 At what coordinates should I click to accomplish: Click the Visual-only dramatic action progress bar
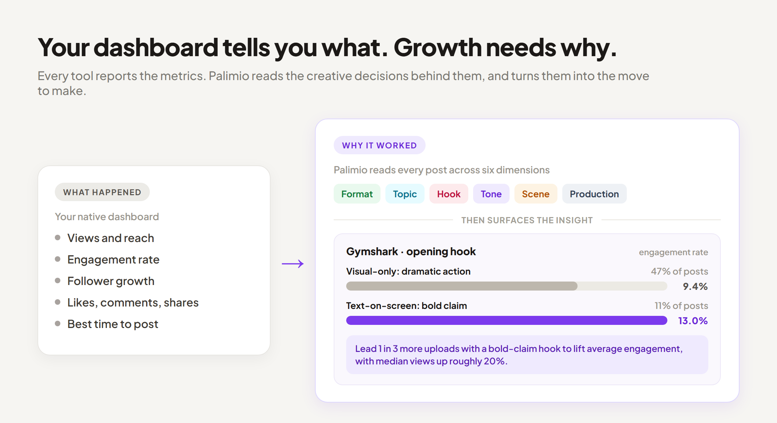pyautogui.click(x=506, y=286)
